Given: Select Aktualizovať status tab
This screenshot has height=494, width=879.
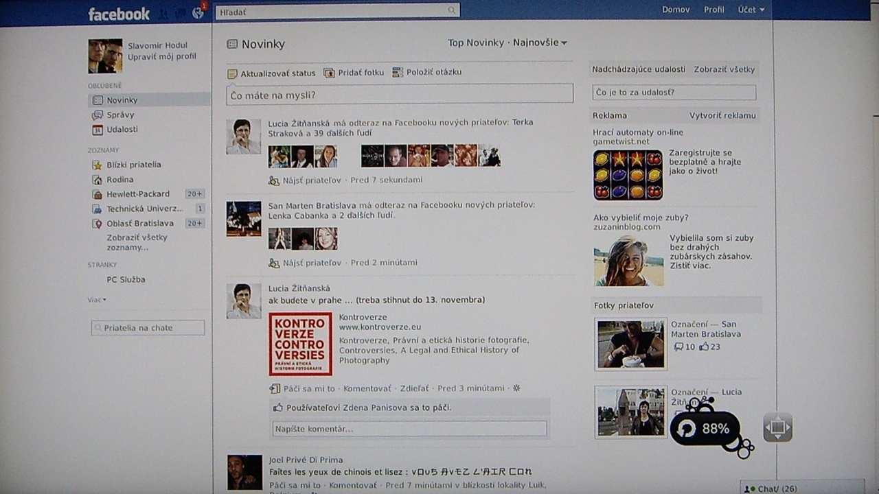Looking at the screenshot, I should (x=271, y=73).
